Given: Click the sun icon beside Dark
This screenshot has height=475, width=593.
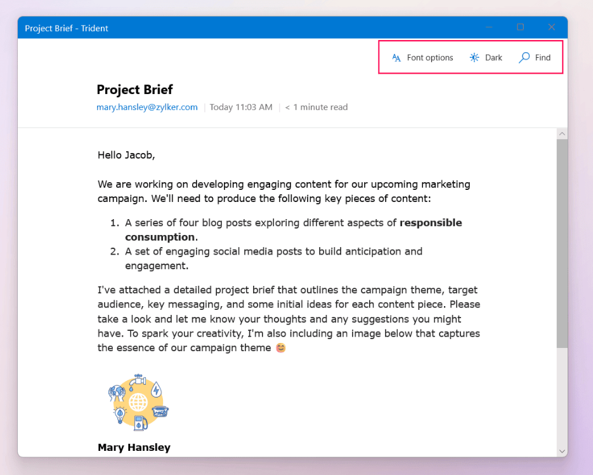Looking at the screenshot, I should pos(474,58).
